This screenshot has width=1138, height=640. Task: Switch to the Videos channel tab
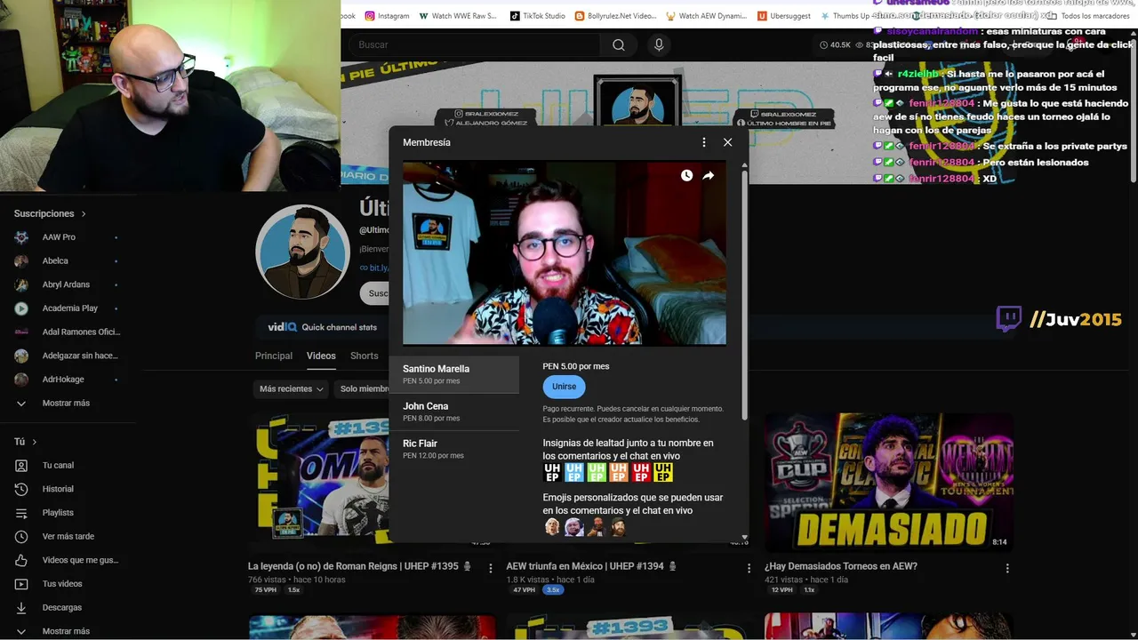321,356
